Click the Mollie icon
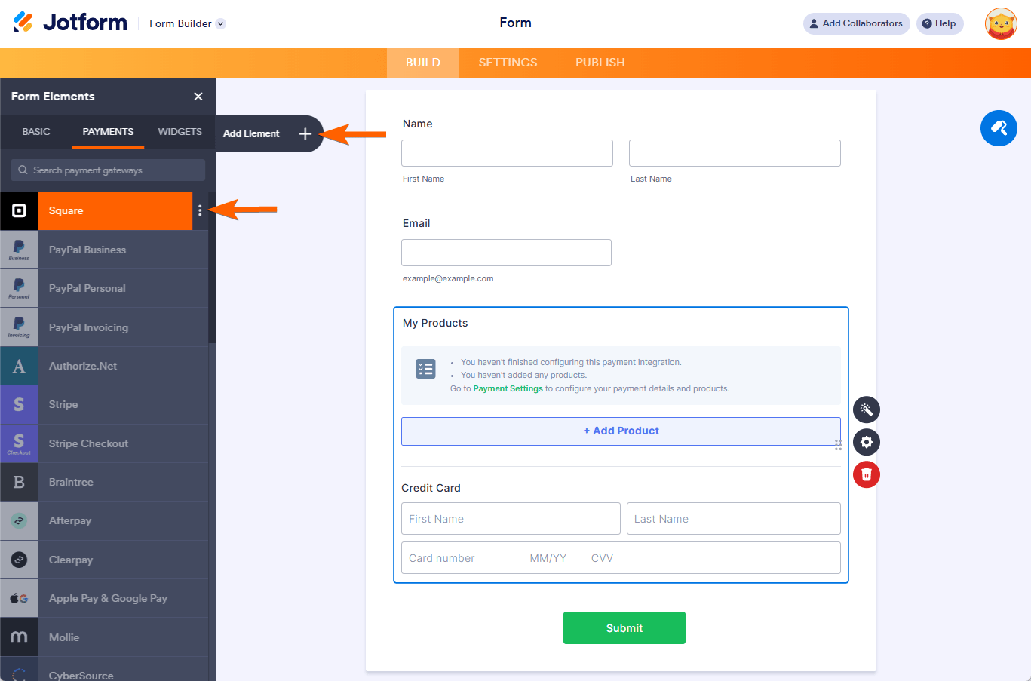 [19, 637]
